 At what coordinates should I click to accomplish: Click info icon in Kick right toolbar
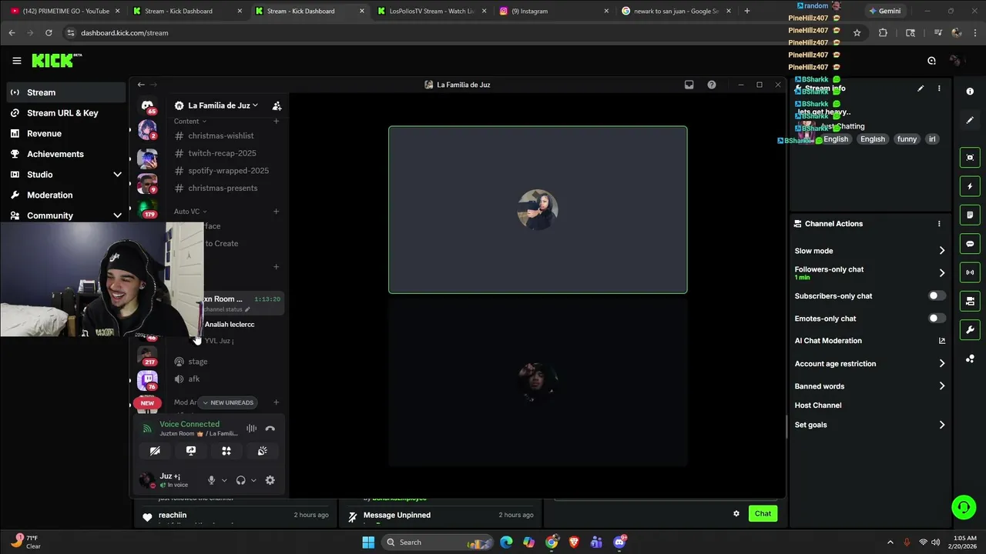click(970, 92)
